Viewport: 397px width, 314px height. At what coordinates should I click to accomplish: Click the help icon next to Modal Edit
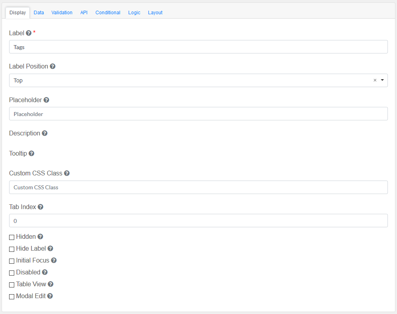(50, 296)
